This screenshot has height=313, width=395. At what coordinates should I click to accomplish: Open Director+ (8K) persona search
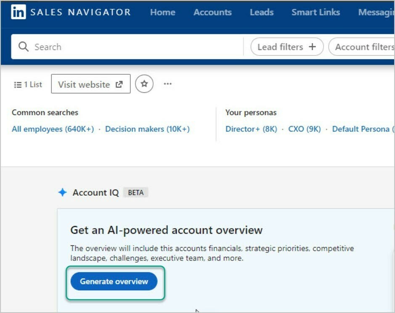251,129
